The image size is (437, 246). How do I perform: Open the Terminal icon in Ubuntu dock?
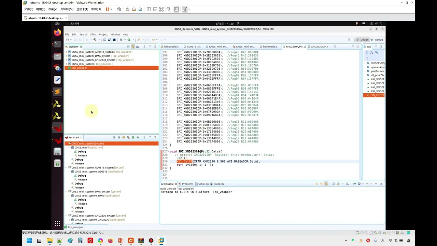click(x=57, y=44)
